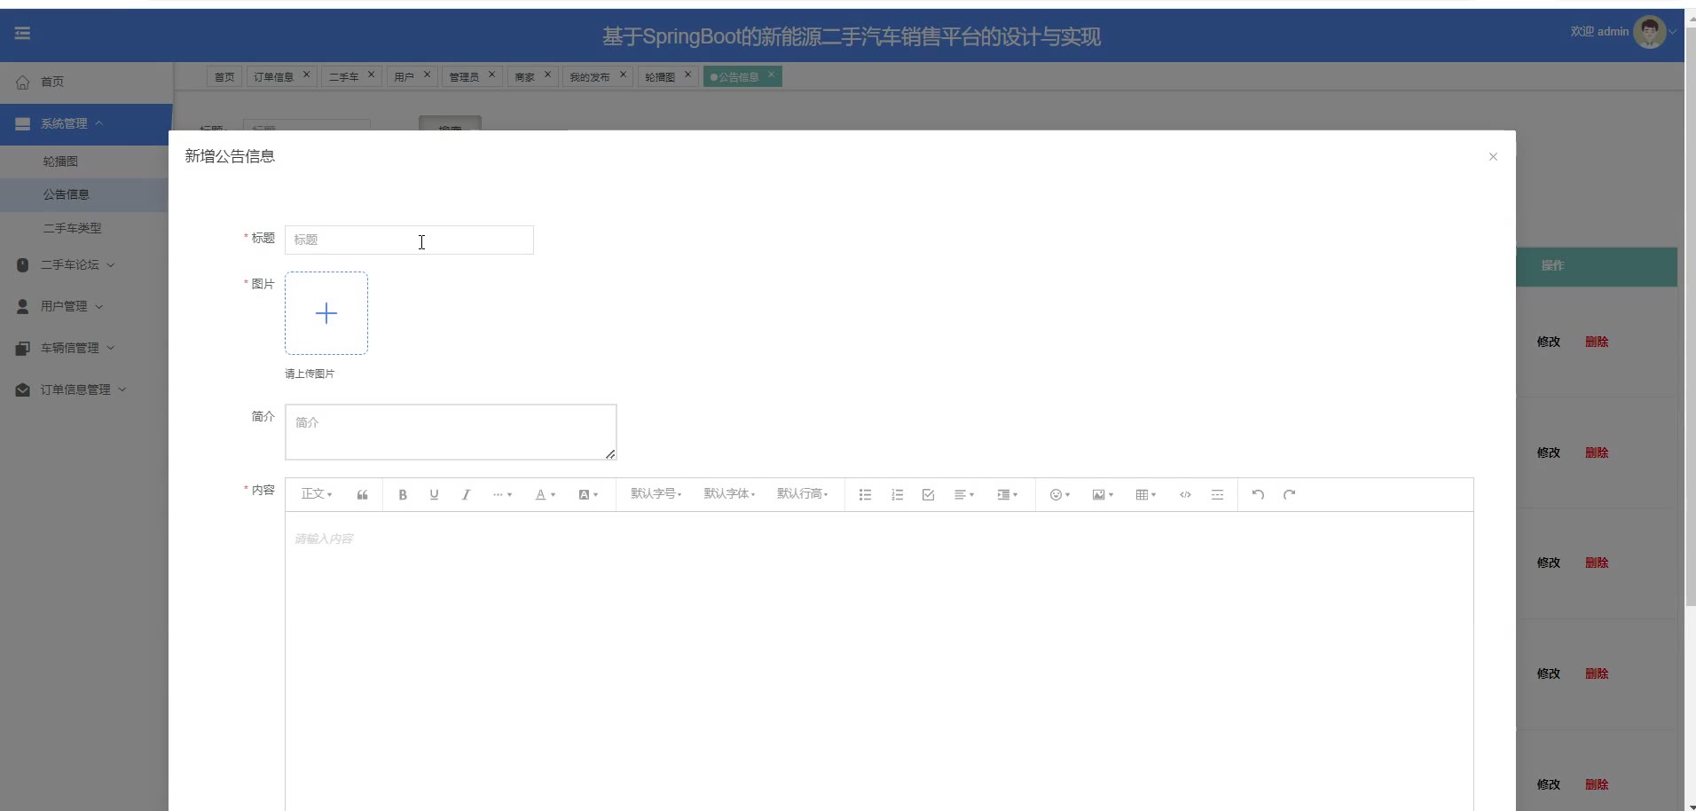The height and width of the screenshot is (811, 1696).
Task: Insert a blockquote in the editor
Action: [362, 495]
